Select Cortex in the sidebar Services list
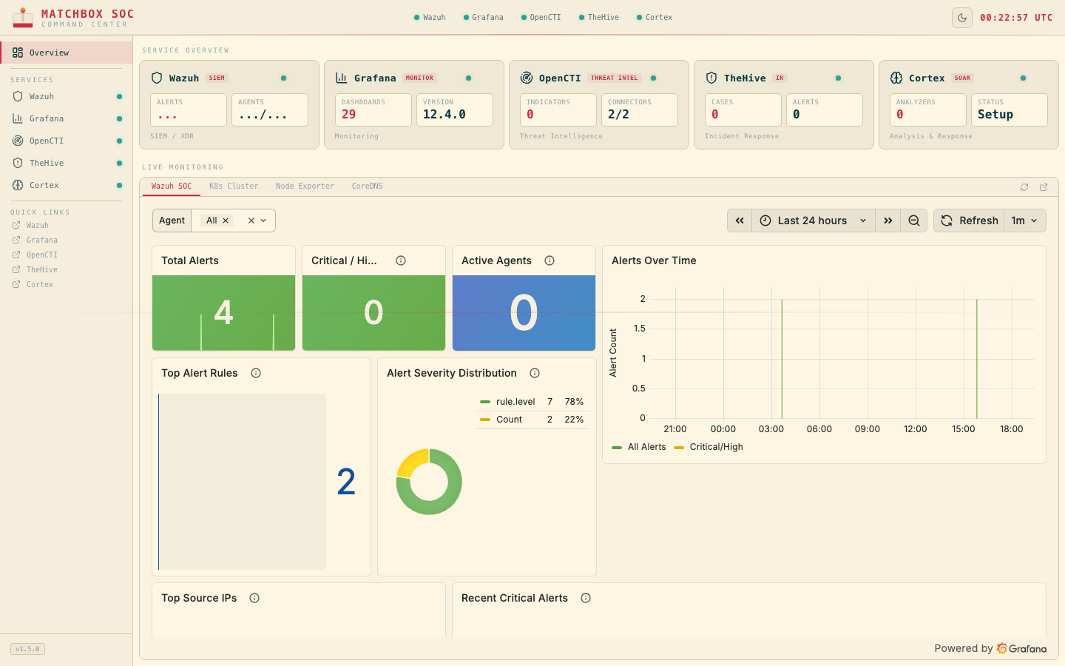 pos(67,185)
